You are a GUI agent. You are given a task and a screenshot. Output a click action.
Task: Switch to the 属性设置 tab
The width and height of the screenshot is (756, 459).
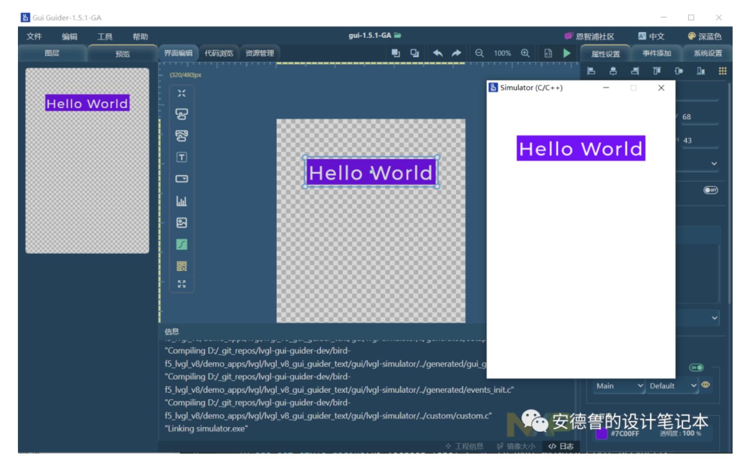click(605, 53)
